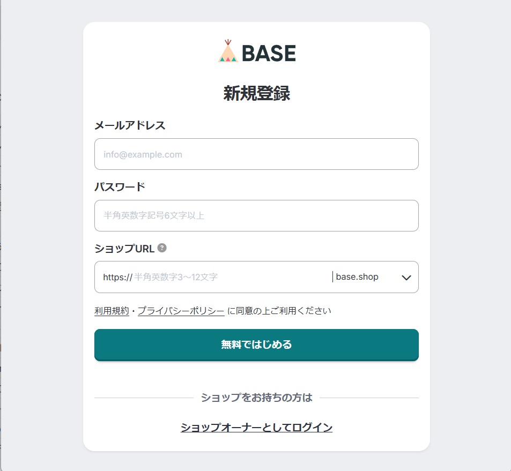This screenshot has width=511, height=471.
Task: Click the ショップをお持ちの方は divider text
Action: (x=256, y=398)
